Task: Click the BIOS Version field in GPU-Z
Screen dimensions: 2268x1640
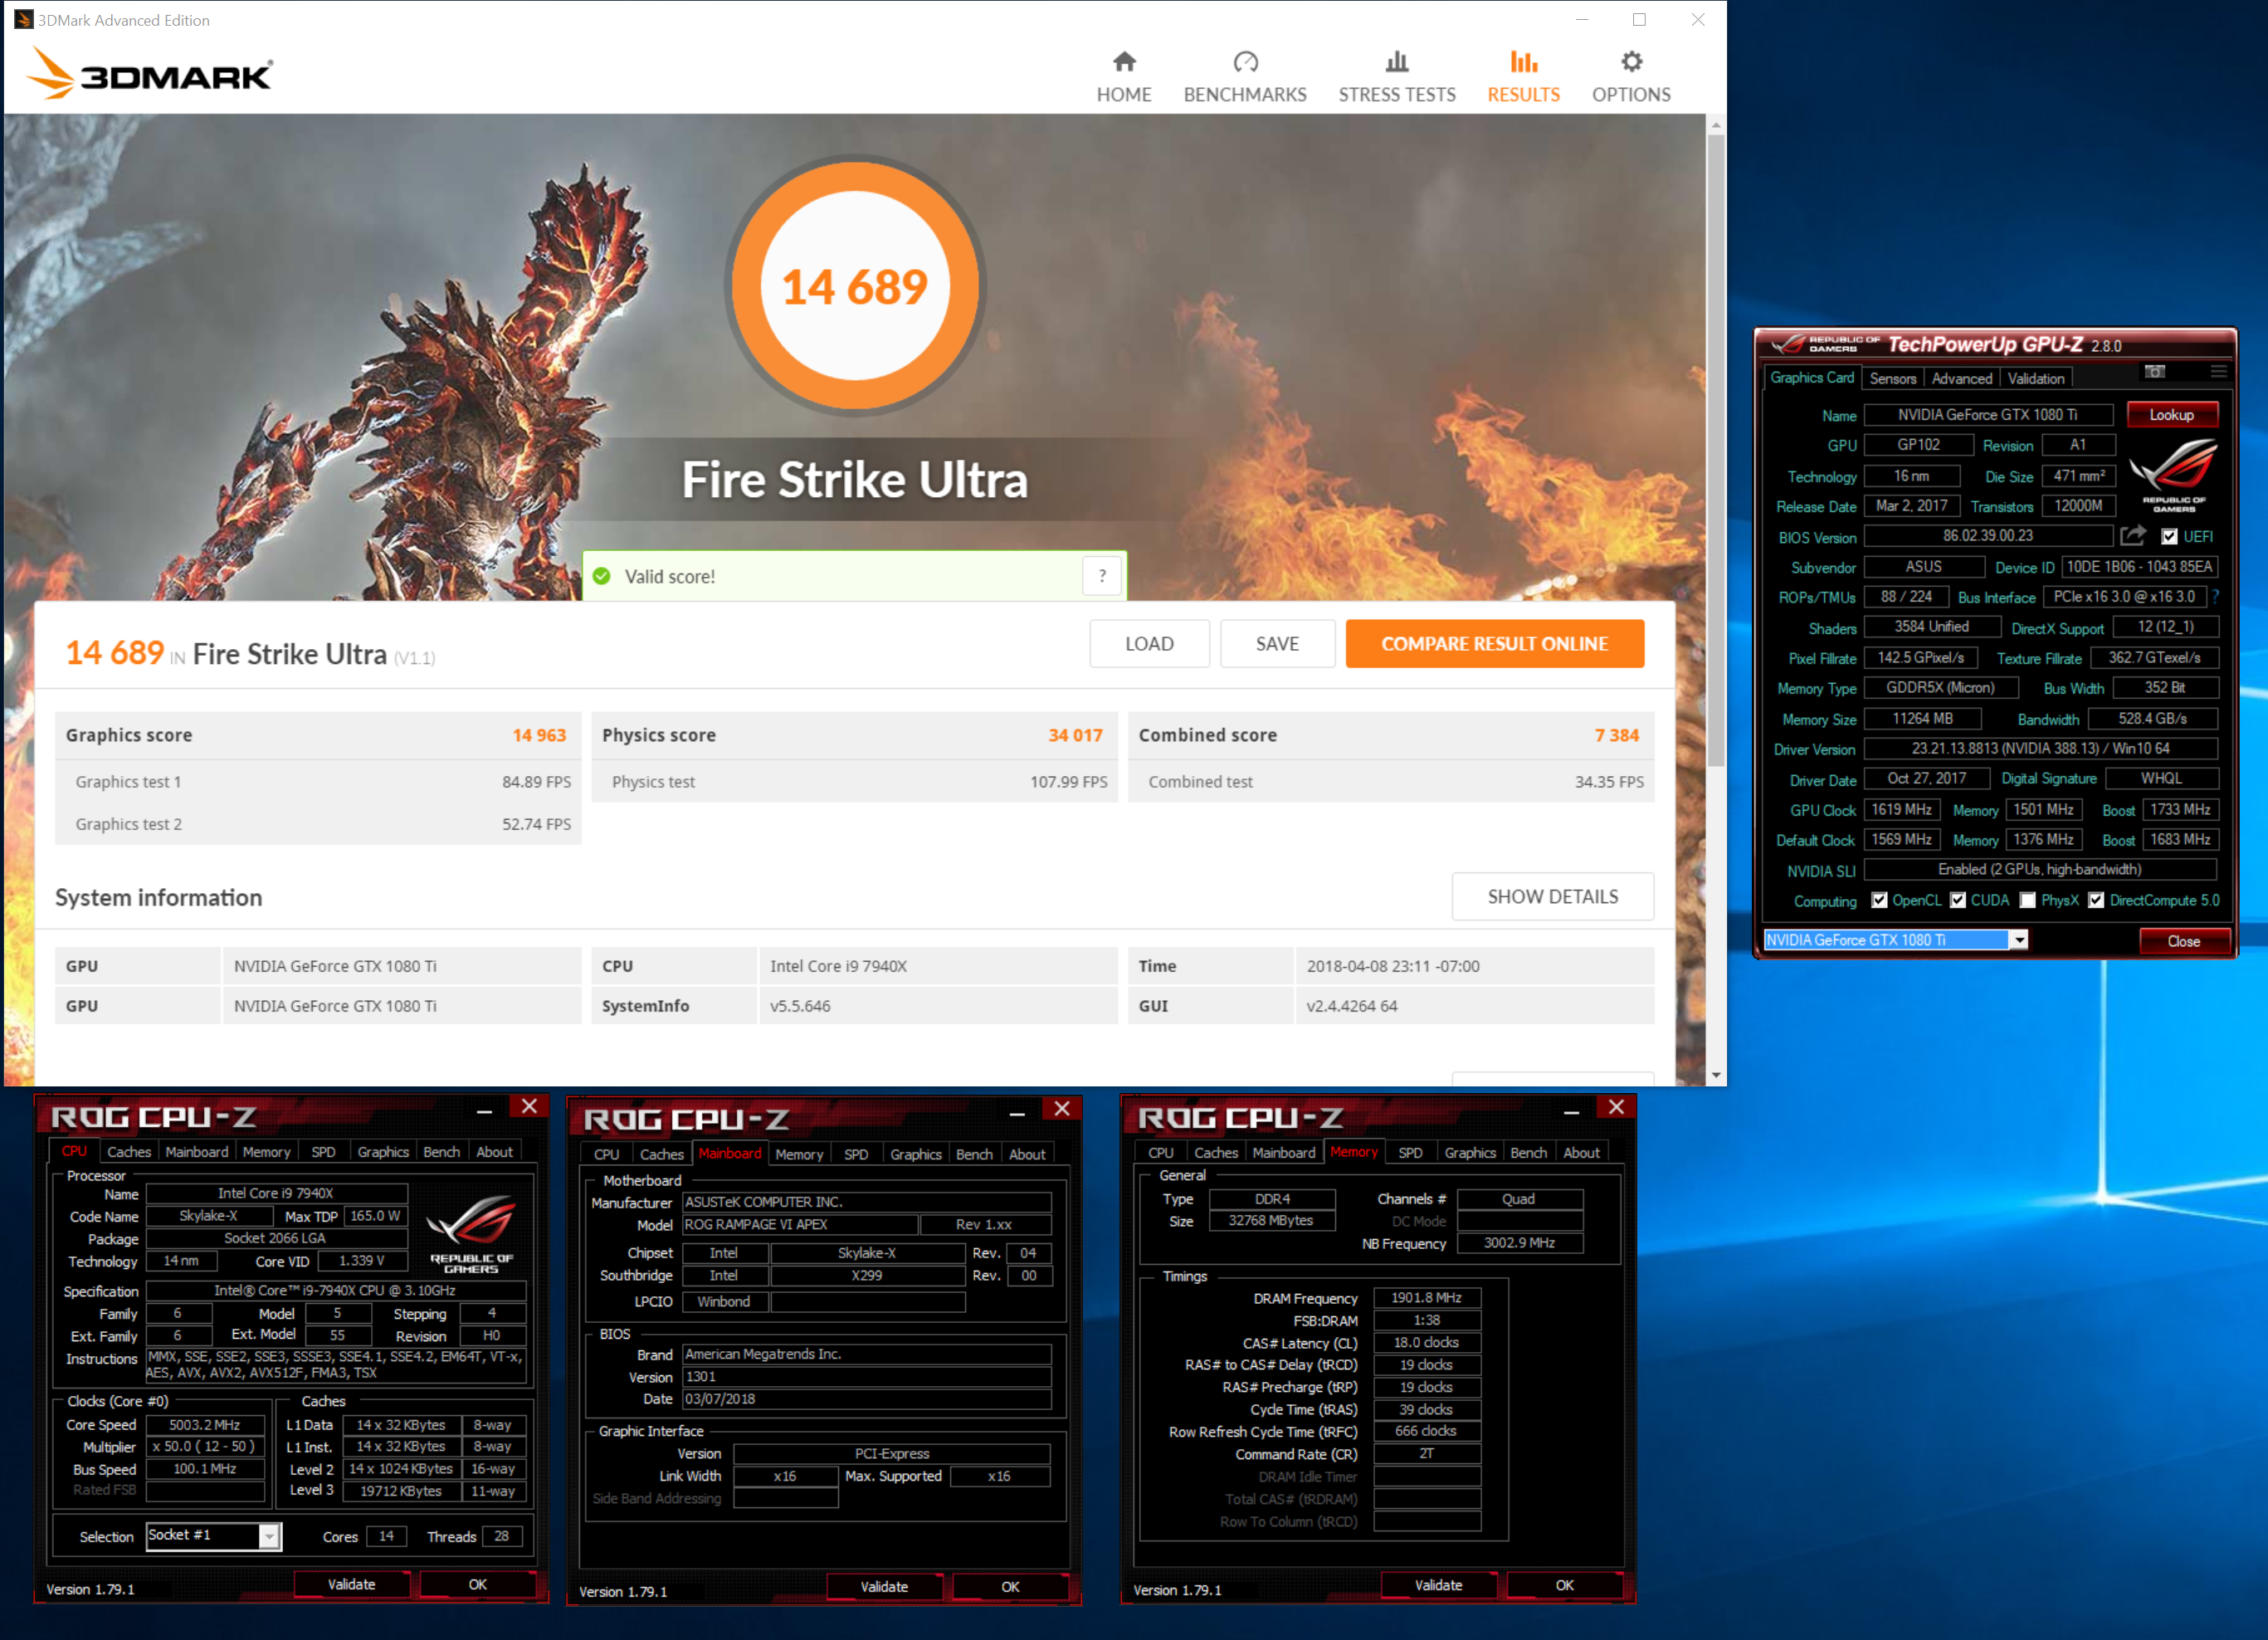Action: [x=1987, y=536]
